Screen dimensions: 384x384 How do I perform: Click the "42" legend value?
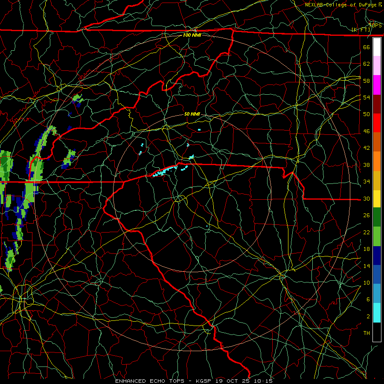367,148
